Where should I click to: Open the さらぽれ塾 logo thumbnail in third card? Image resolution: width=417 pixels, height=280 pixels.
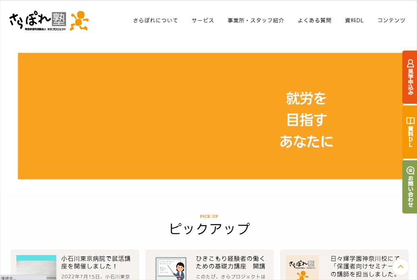click(x=302, y=268)
